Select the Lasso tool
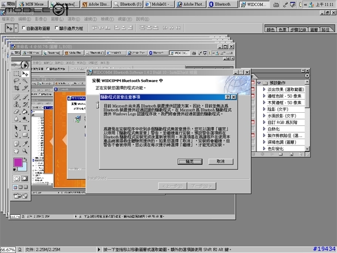The image size is (337, 253). tap(16, 81)
